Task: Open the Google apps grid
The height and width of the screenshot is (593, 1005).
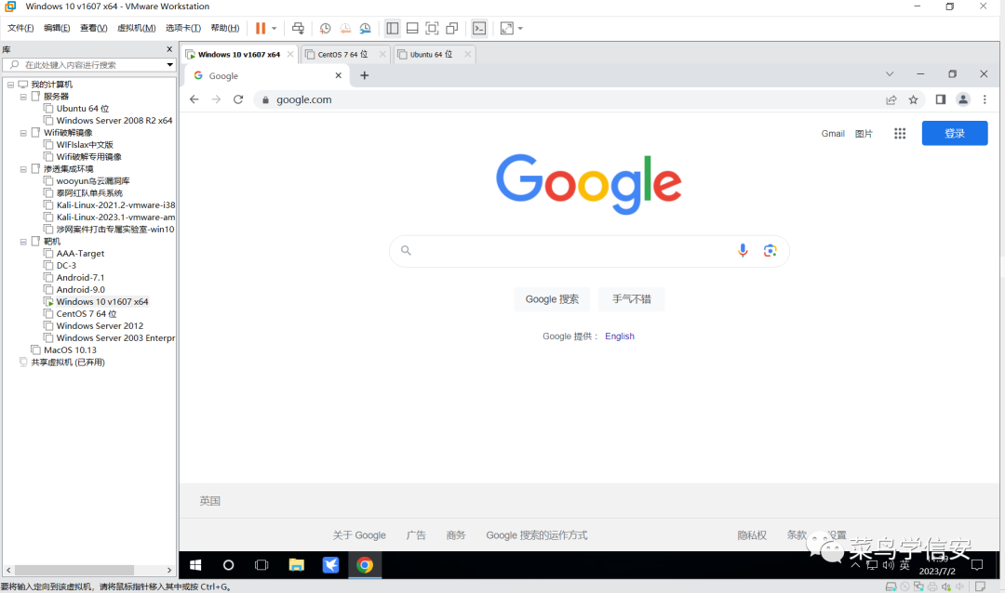Action: pyautogui.click(x=900, y=133)
